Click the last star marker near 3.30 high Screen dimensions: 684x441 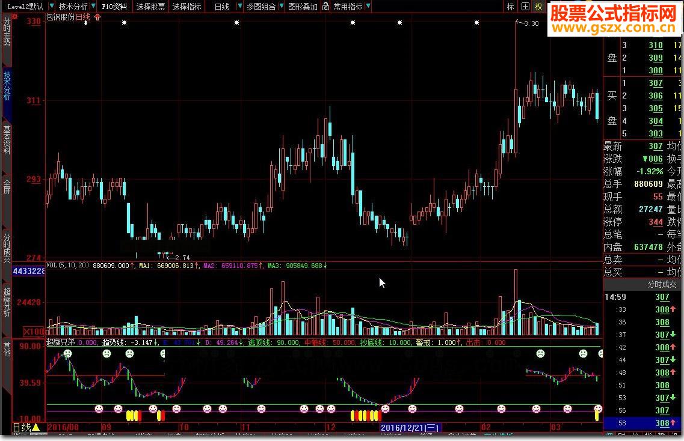(x=476, y=22)
